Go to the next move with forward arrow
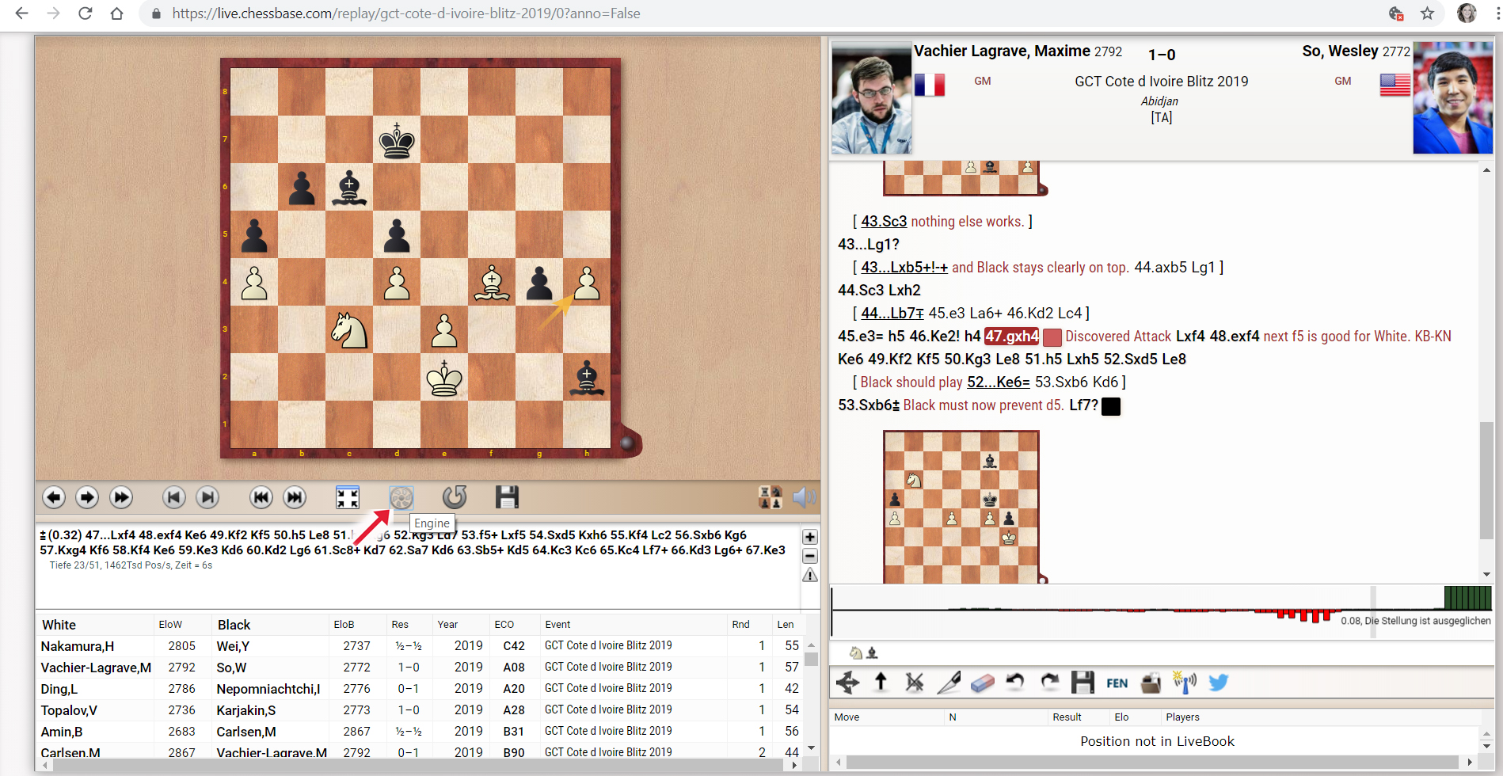 [x=87, y=497]
